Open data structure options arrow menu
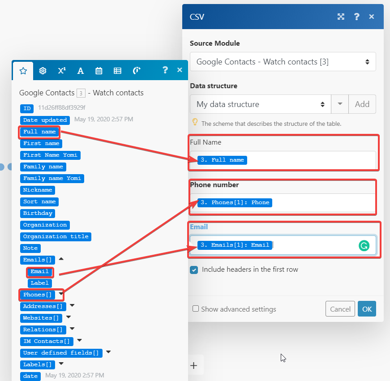The height and width of the screenshot is (381, 390). click(340, 104)
